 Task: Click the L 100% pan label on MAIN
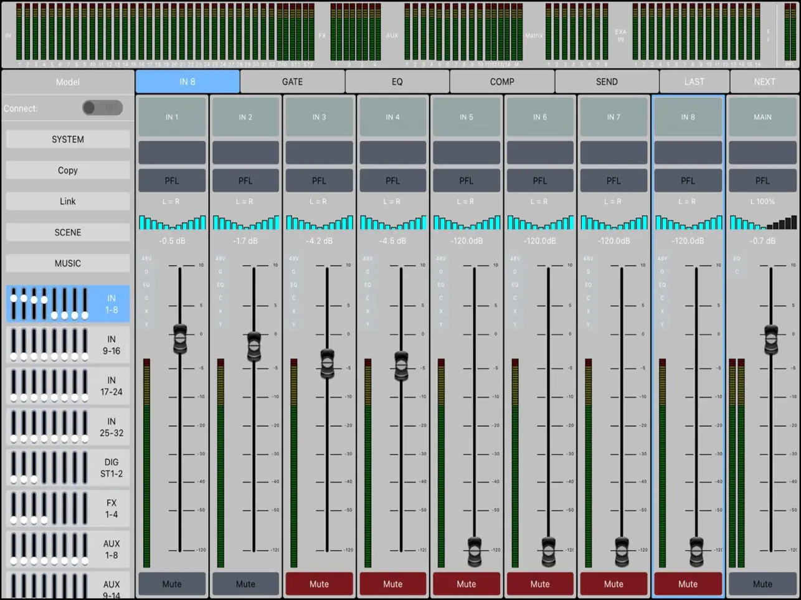tap(762, 202)
